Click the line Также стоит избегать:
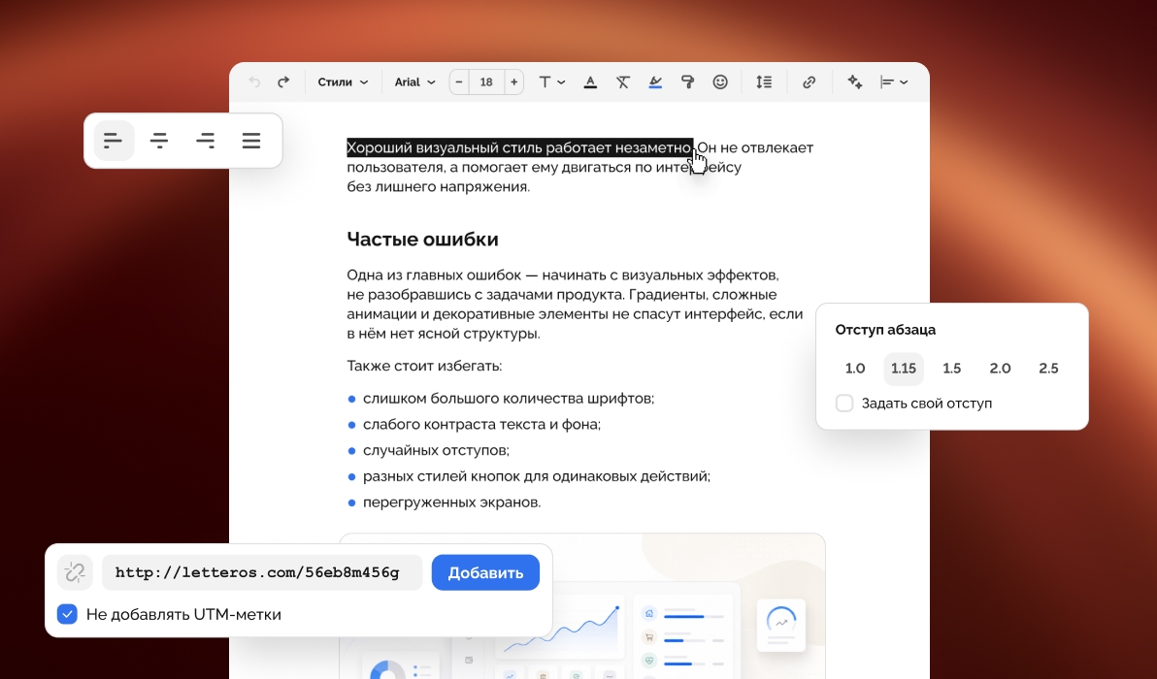The width and height of the screenshot is (1157, 679). [424, 367]
